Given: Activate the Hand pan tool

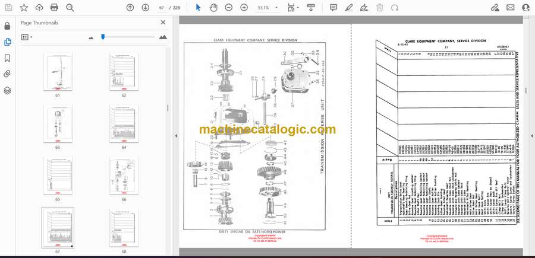Looking at the screenshot, I should 213,8.
